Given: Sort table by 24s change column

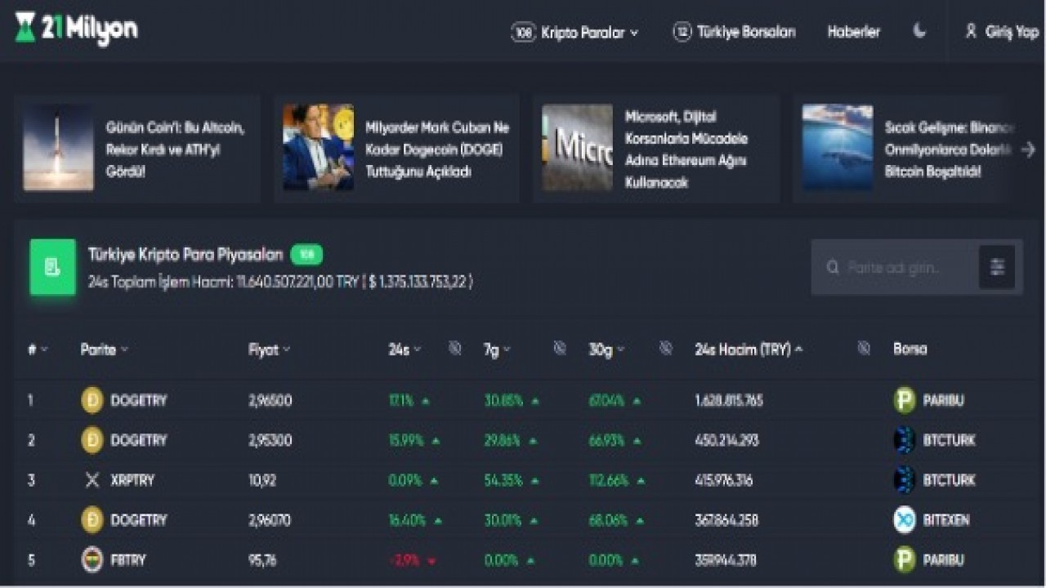Looking at the screenshot, I should pyautogui.click(x=404, y=349).
